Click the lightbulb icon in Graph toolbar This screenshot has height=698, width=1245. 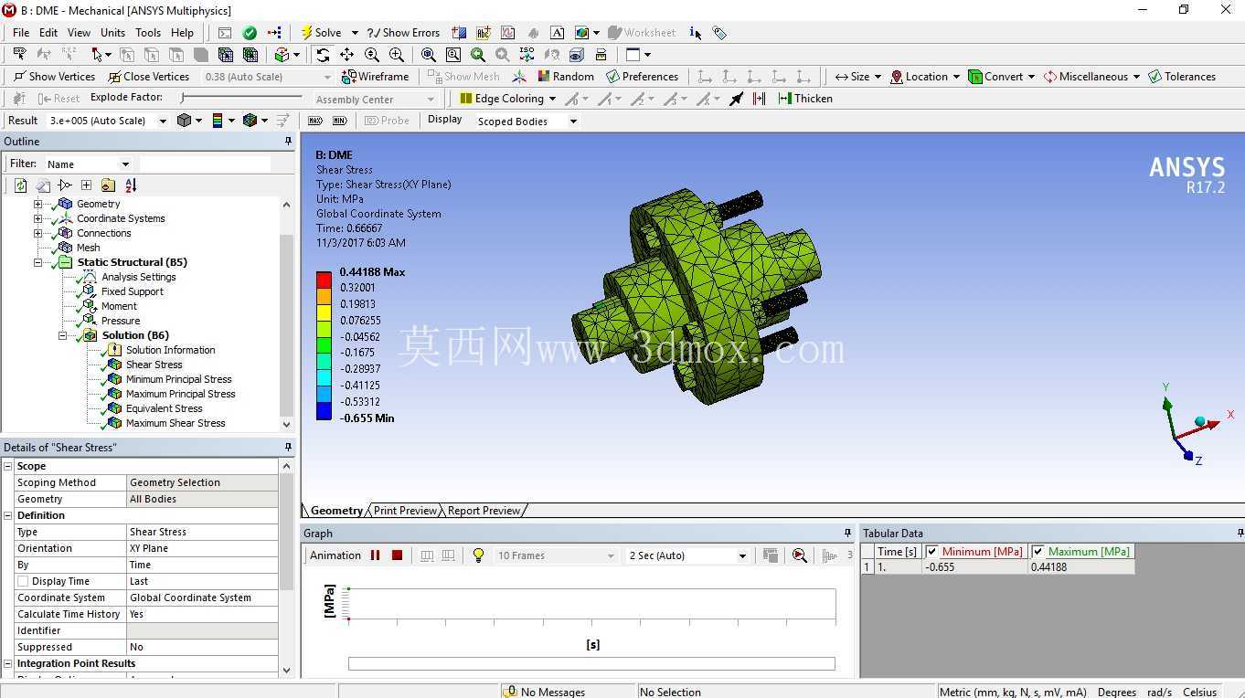478,555
